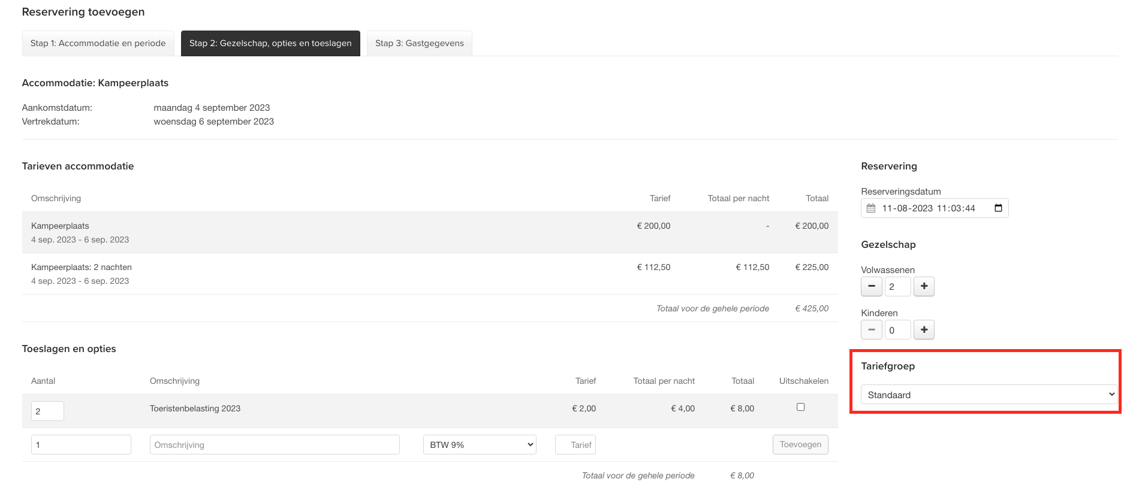Increase Kinderen count with plus button
1124x488 pixels.
[x=924, y=329]
